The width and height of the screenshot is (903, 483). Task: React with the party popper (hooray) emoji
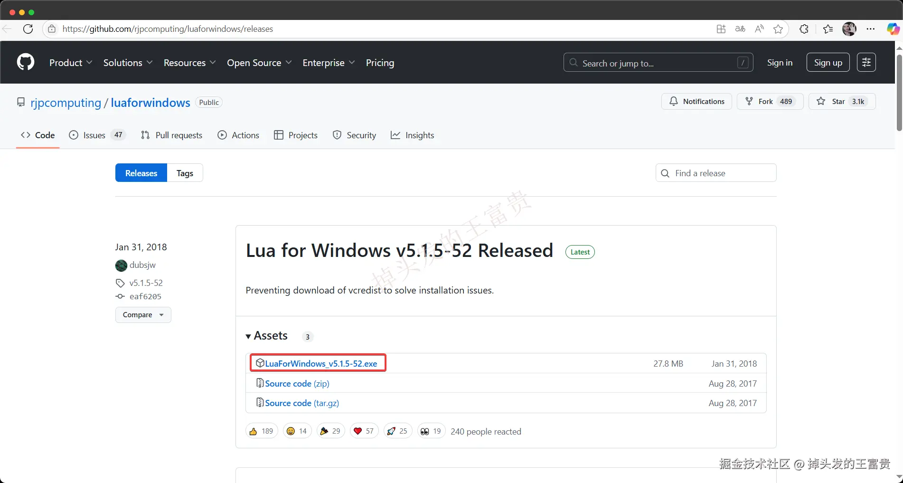point(330,431)
